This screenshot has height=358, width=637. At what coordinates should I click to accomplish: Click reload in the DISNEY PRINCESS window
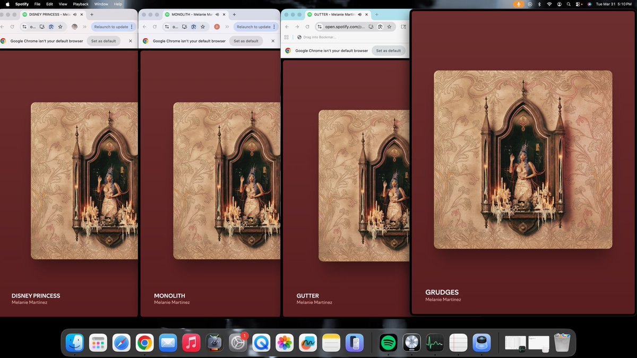pos(12,27)
